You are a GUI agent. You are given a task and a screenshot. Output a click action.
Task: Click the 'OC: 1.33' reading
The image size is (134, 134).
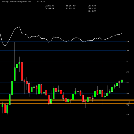(92, 6)
